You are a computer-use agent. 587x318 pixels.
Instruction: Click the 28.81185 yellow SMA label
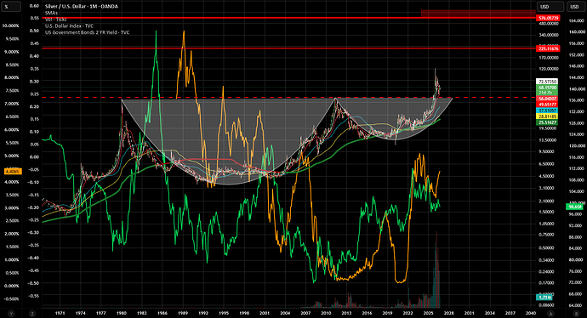tap(547, 116)
